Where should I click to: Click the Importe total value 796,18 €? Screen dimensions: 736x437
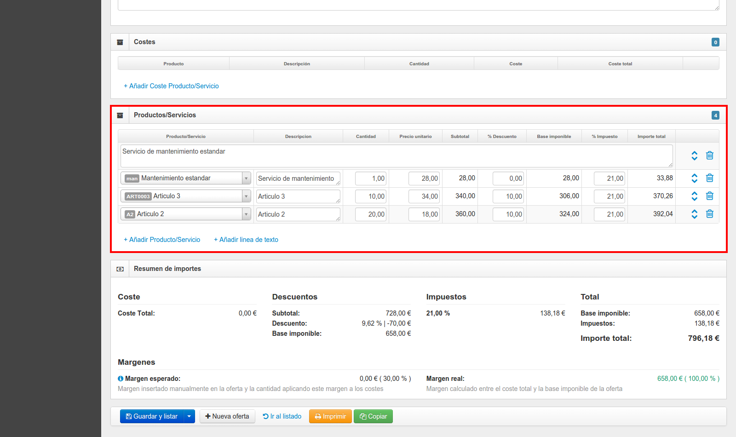(703, 339)
